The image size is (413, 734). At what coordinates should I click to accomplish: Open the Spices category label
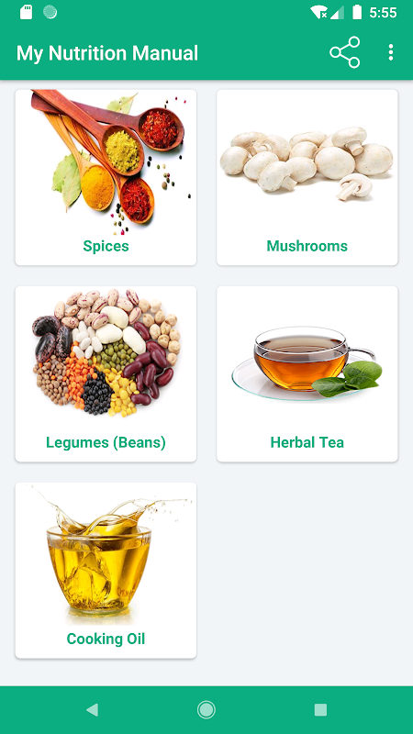point(106,246)
